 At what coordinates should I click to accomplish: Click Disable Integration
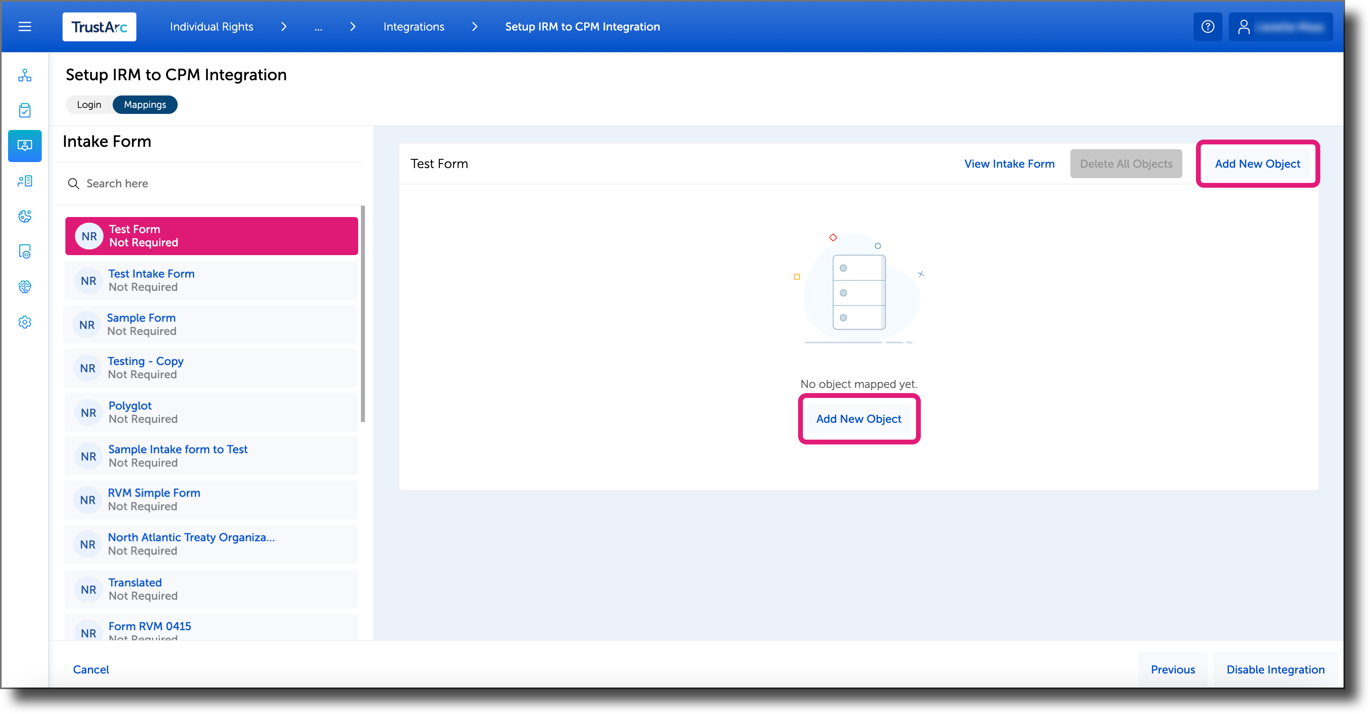click(1275, 669)
